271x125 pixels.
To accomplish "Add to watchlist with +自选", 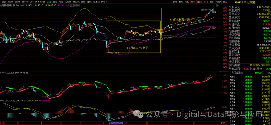I will click(219, 2).
